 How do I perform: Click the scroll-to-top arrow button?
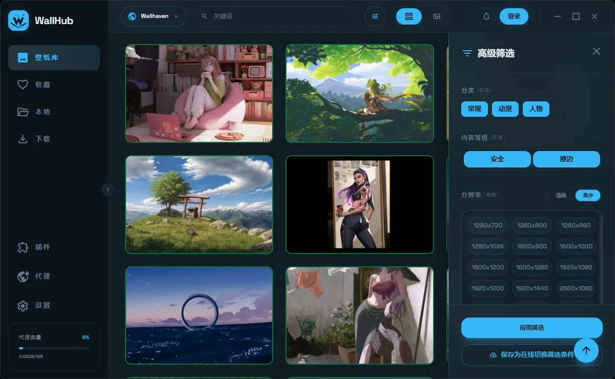pos(586,350)
